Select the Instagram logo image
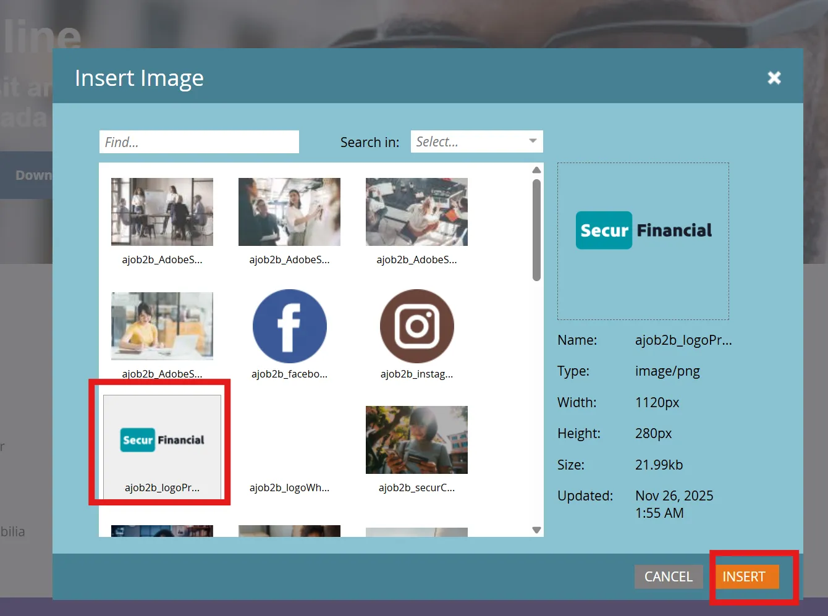828x616 pixels. (x=416, y=326)
